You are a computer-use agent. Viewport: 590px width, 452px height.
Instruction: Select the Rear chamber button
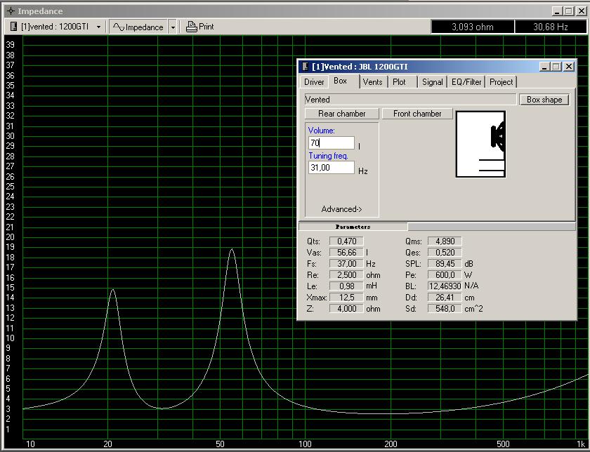point(341,114)
